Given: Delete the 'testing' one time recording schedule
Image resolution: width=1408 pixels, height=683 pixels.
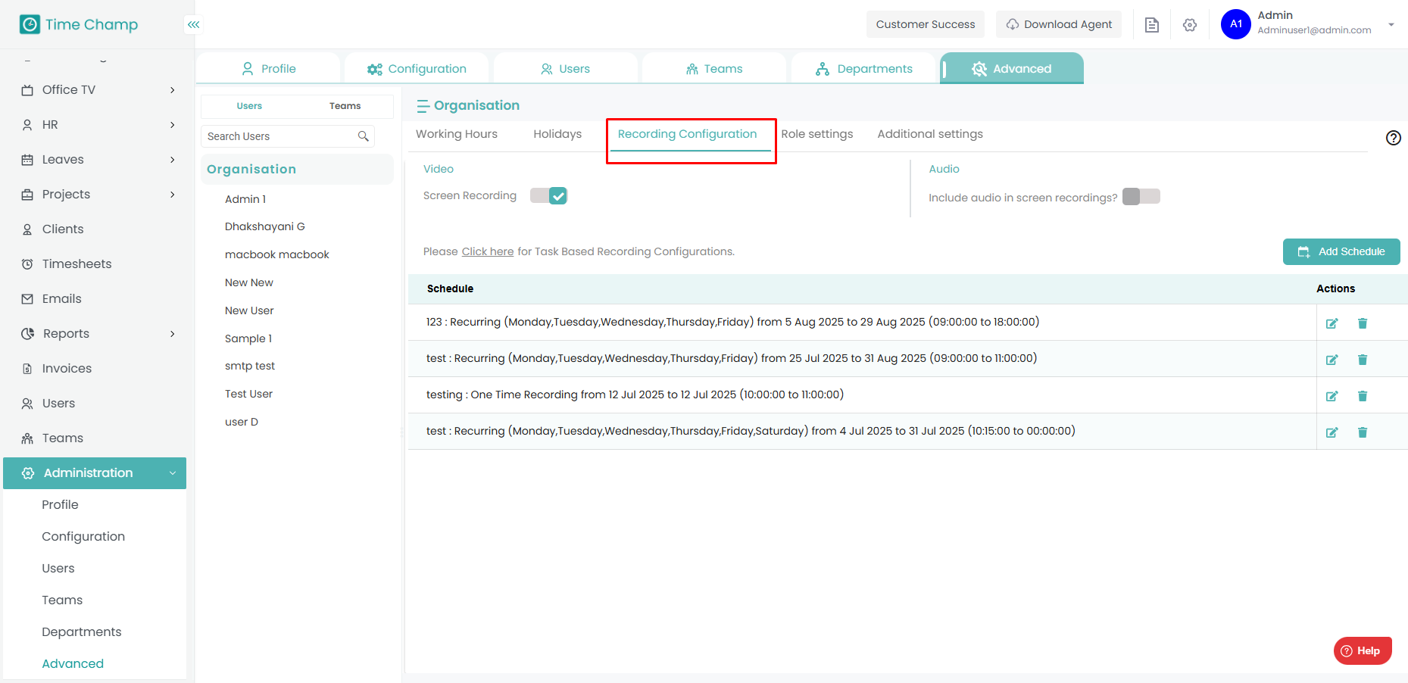Looking at the screenshot, I should coord(1362,396).
